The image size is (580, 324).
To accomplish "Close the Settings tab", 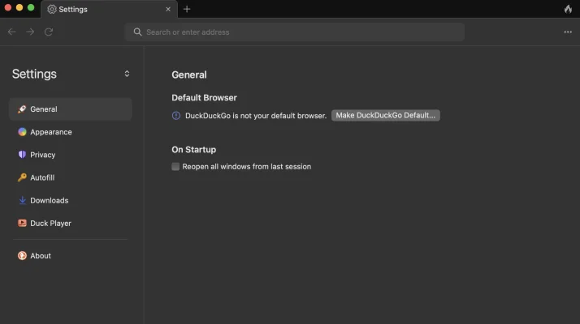I will pyautogui.click(x=168, y=9).
